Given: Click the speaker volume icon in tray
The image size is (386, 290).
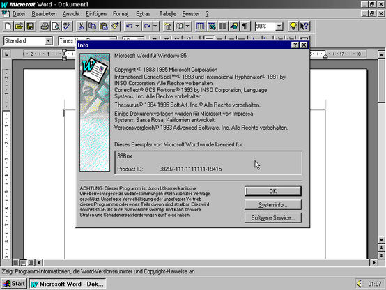Looking at the screenshot, I should pyautogui.click(x=360, y=284).
